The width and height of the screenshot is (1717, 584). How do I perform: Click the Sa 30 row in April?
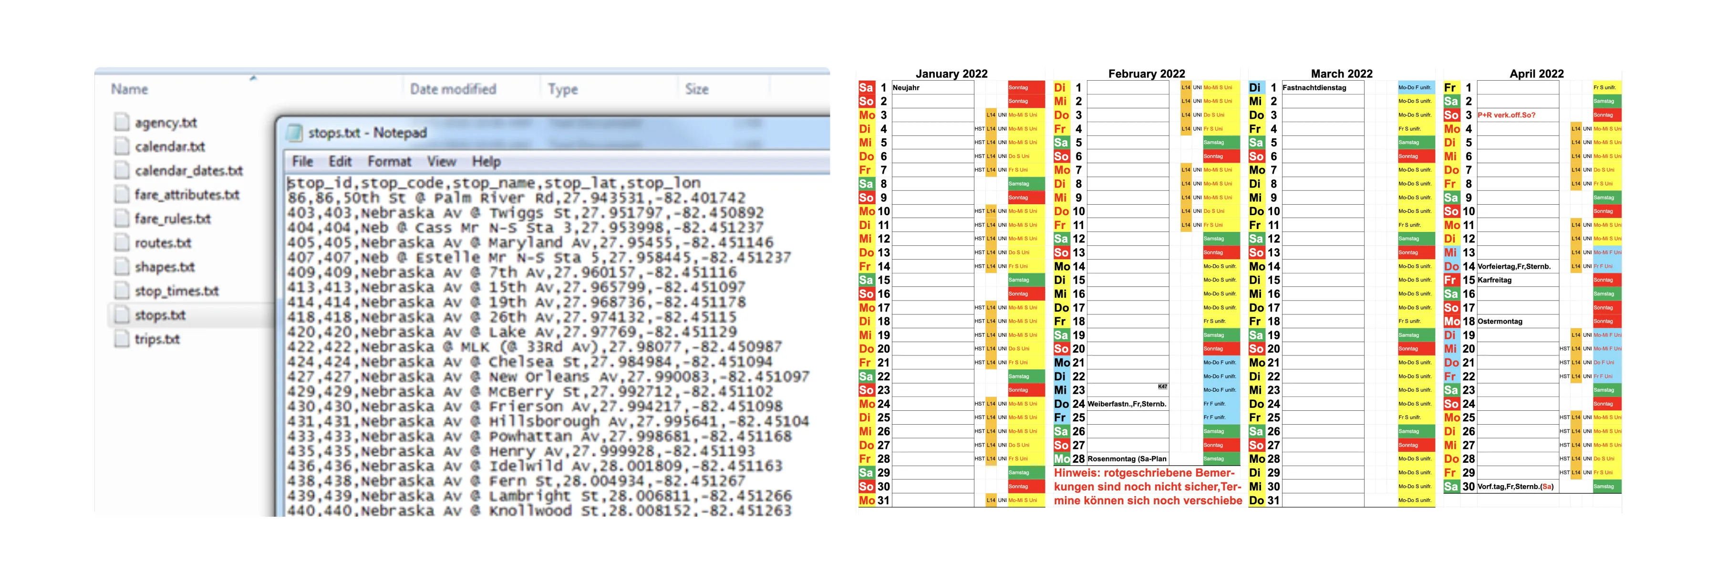pos(1532,487)
